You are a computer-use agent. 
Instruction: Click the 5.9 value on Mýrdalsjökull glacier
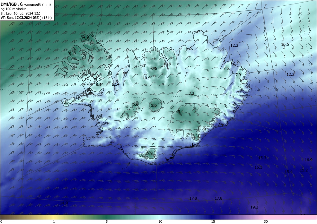150,153
